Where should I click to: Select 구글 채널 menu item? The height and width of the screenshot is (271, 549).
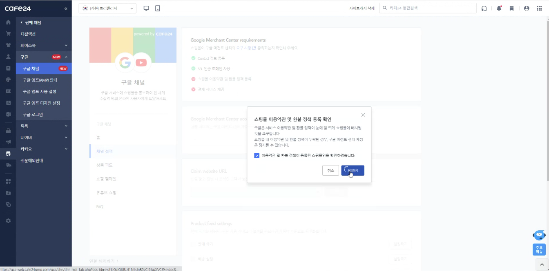click(44, 68)
